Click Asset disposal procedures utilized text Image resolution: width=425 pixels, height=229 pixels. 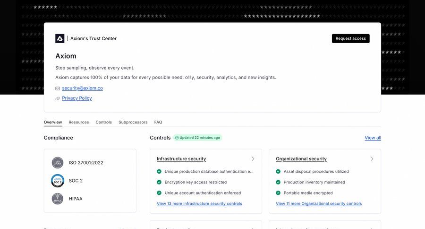pyautogui.click(x=316, y=171)
